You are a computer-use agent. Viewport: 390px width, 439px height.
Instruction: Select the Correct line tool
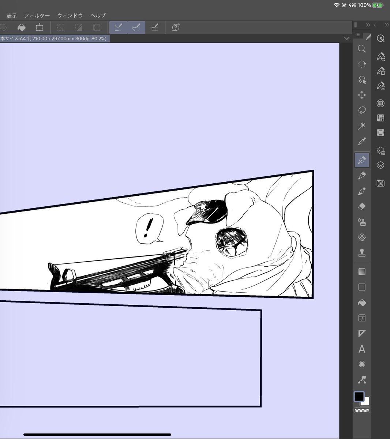(x=362, y=380)
